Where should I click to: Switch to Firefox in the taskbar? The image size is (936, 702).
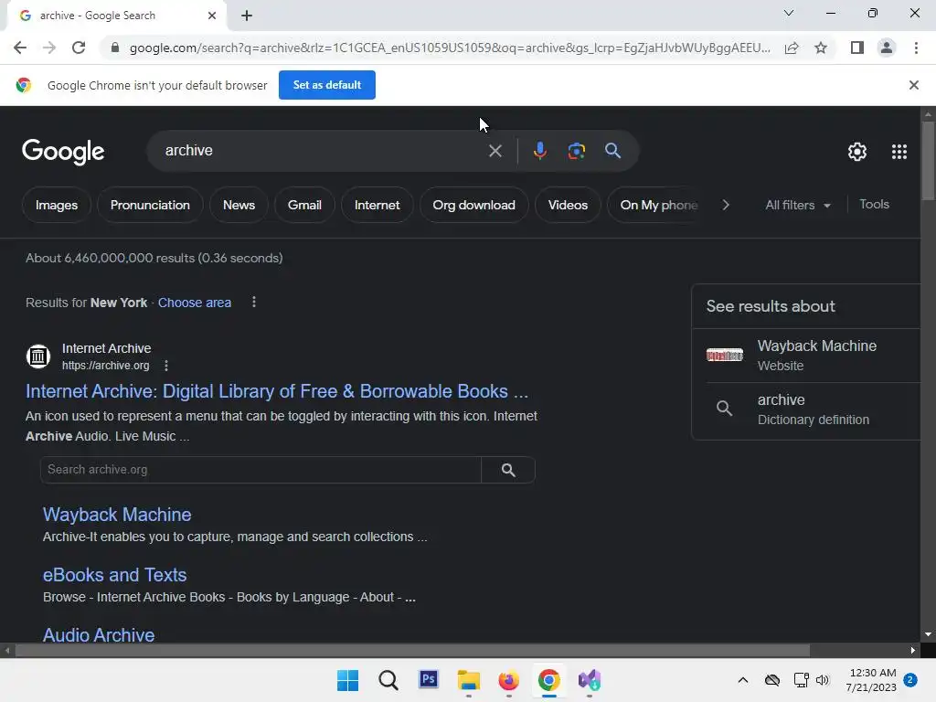tap(508, 680)
